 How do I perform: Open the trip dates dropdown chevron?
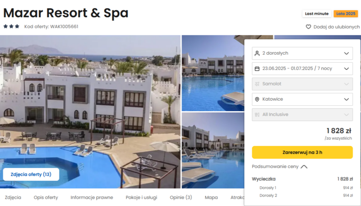[346, 69]
